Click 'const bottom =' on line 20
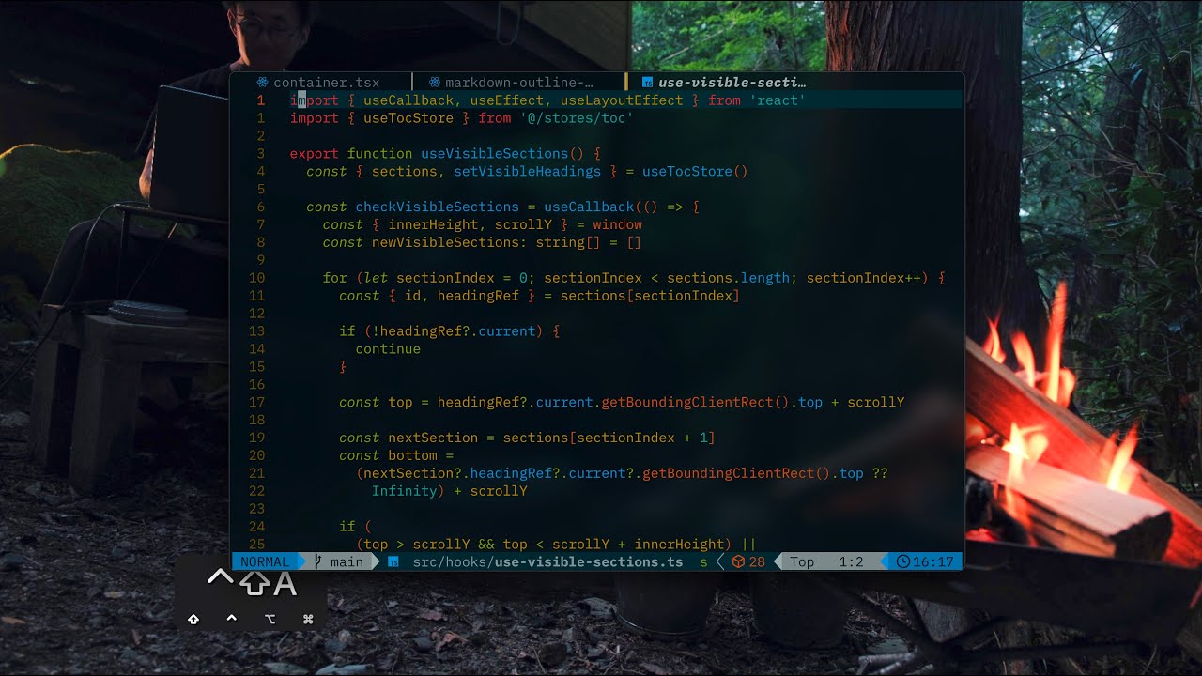This screenshot has height=676, width=1202. [x=396, y=456]
